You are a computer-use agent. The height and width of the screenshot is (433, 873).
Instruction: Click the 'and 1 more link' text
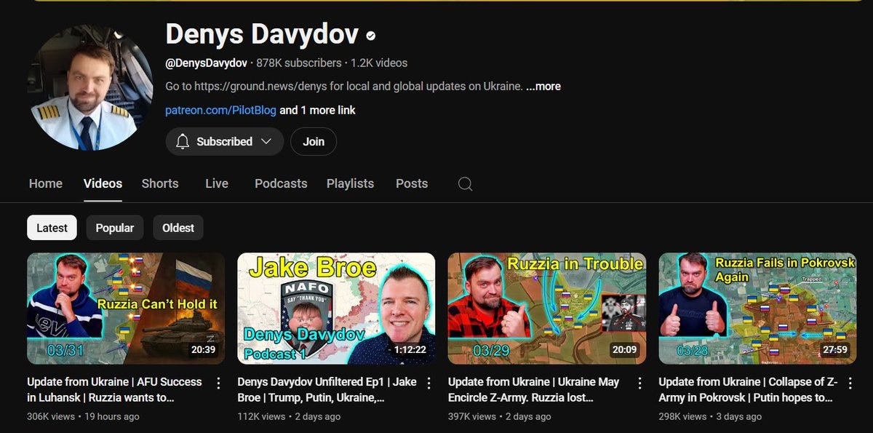tap(318, 110)
